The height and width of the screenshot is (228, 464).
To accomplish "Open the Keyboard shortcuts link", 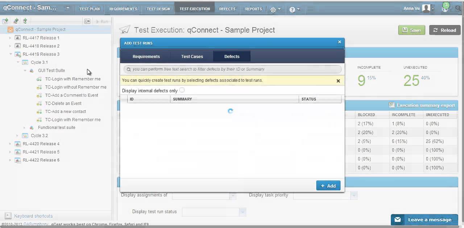I will tap(33, 216).
